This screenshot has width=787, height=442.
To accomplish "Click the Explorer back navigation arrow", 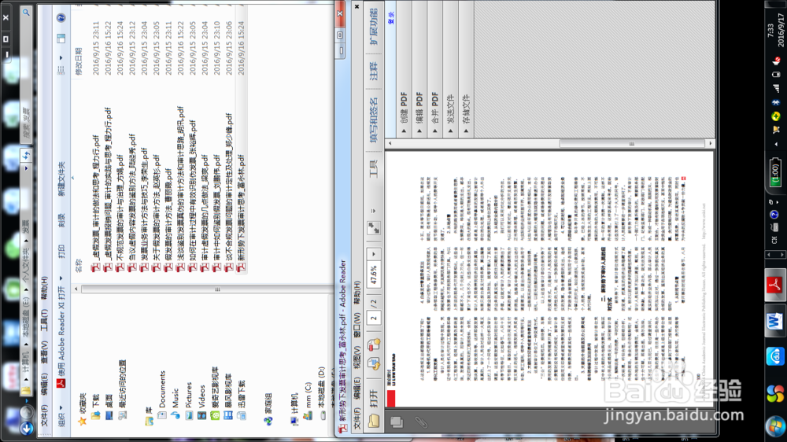I will [x=26, y=428].
